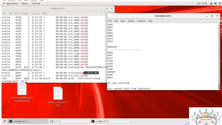Click ora_w004_orclp row in root terminal
The width and height of the screenshot is (222, 125).
click(x=45, y=65)
